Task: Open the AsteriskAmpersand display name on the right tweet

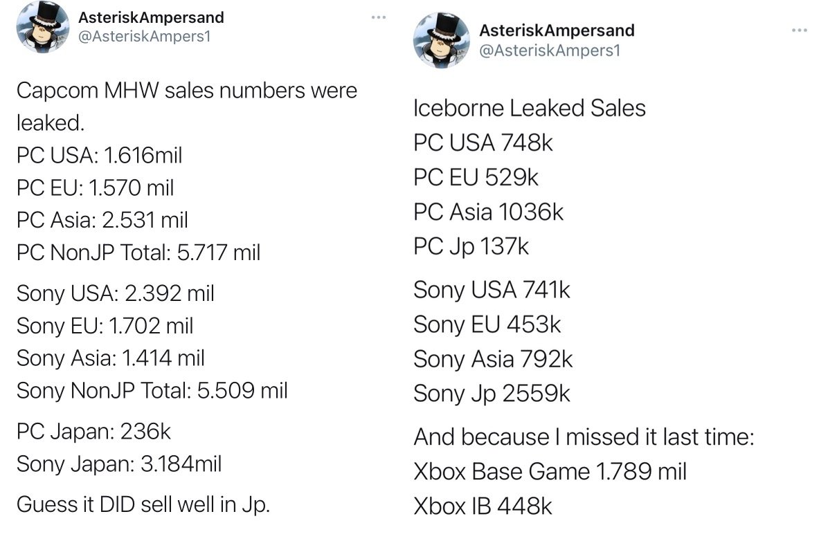Action: pyautogui.click(x=557, y=30)
